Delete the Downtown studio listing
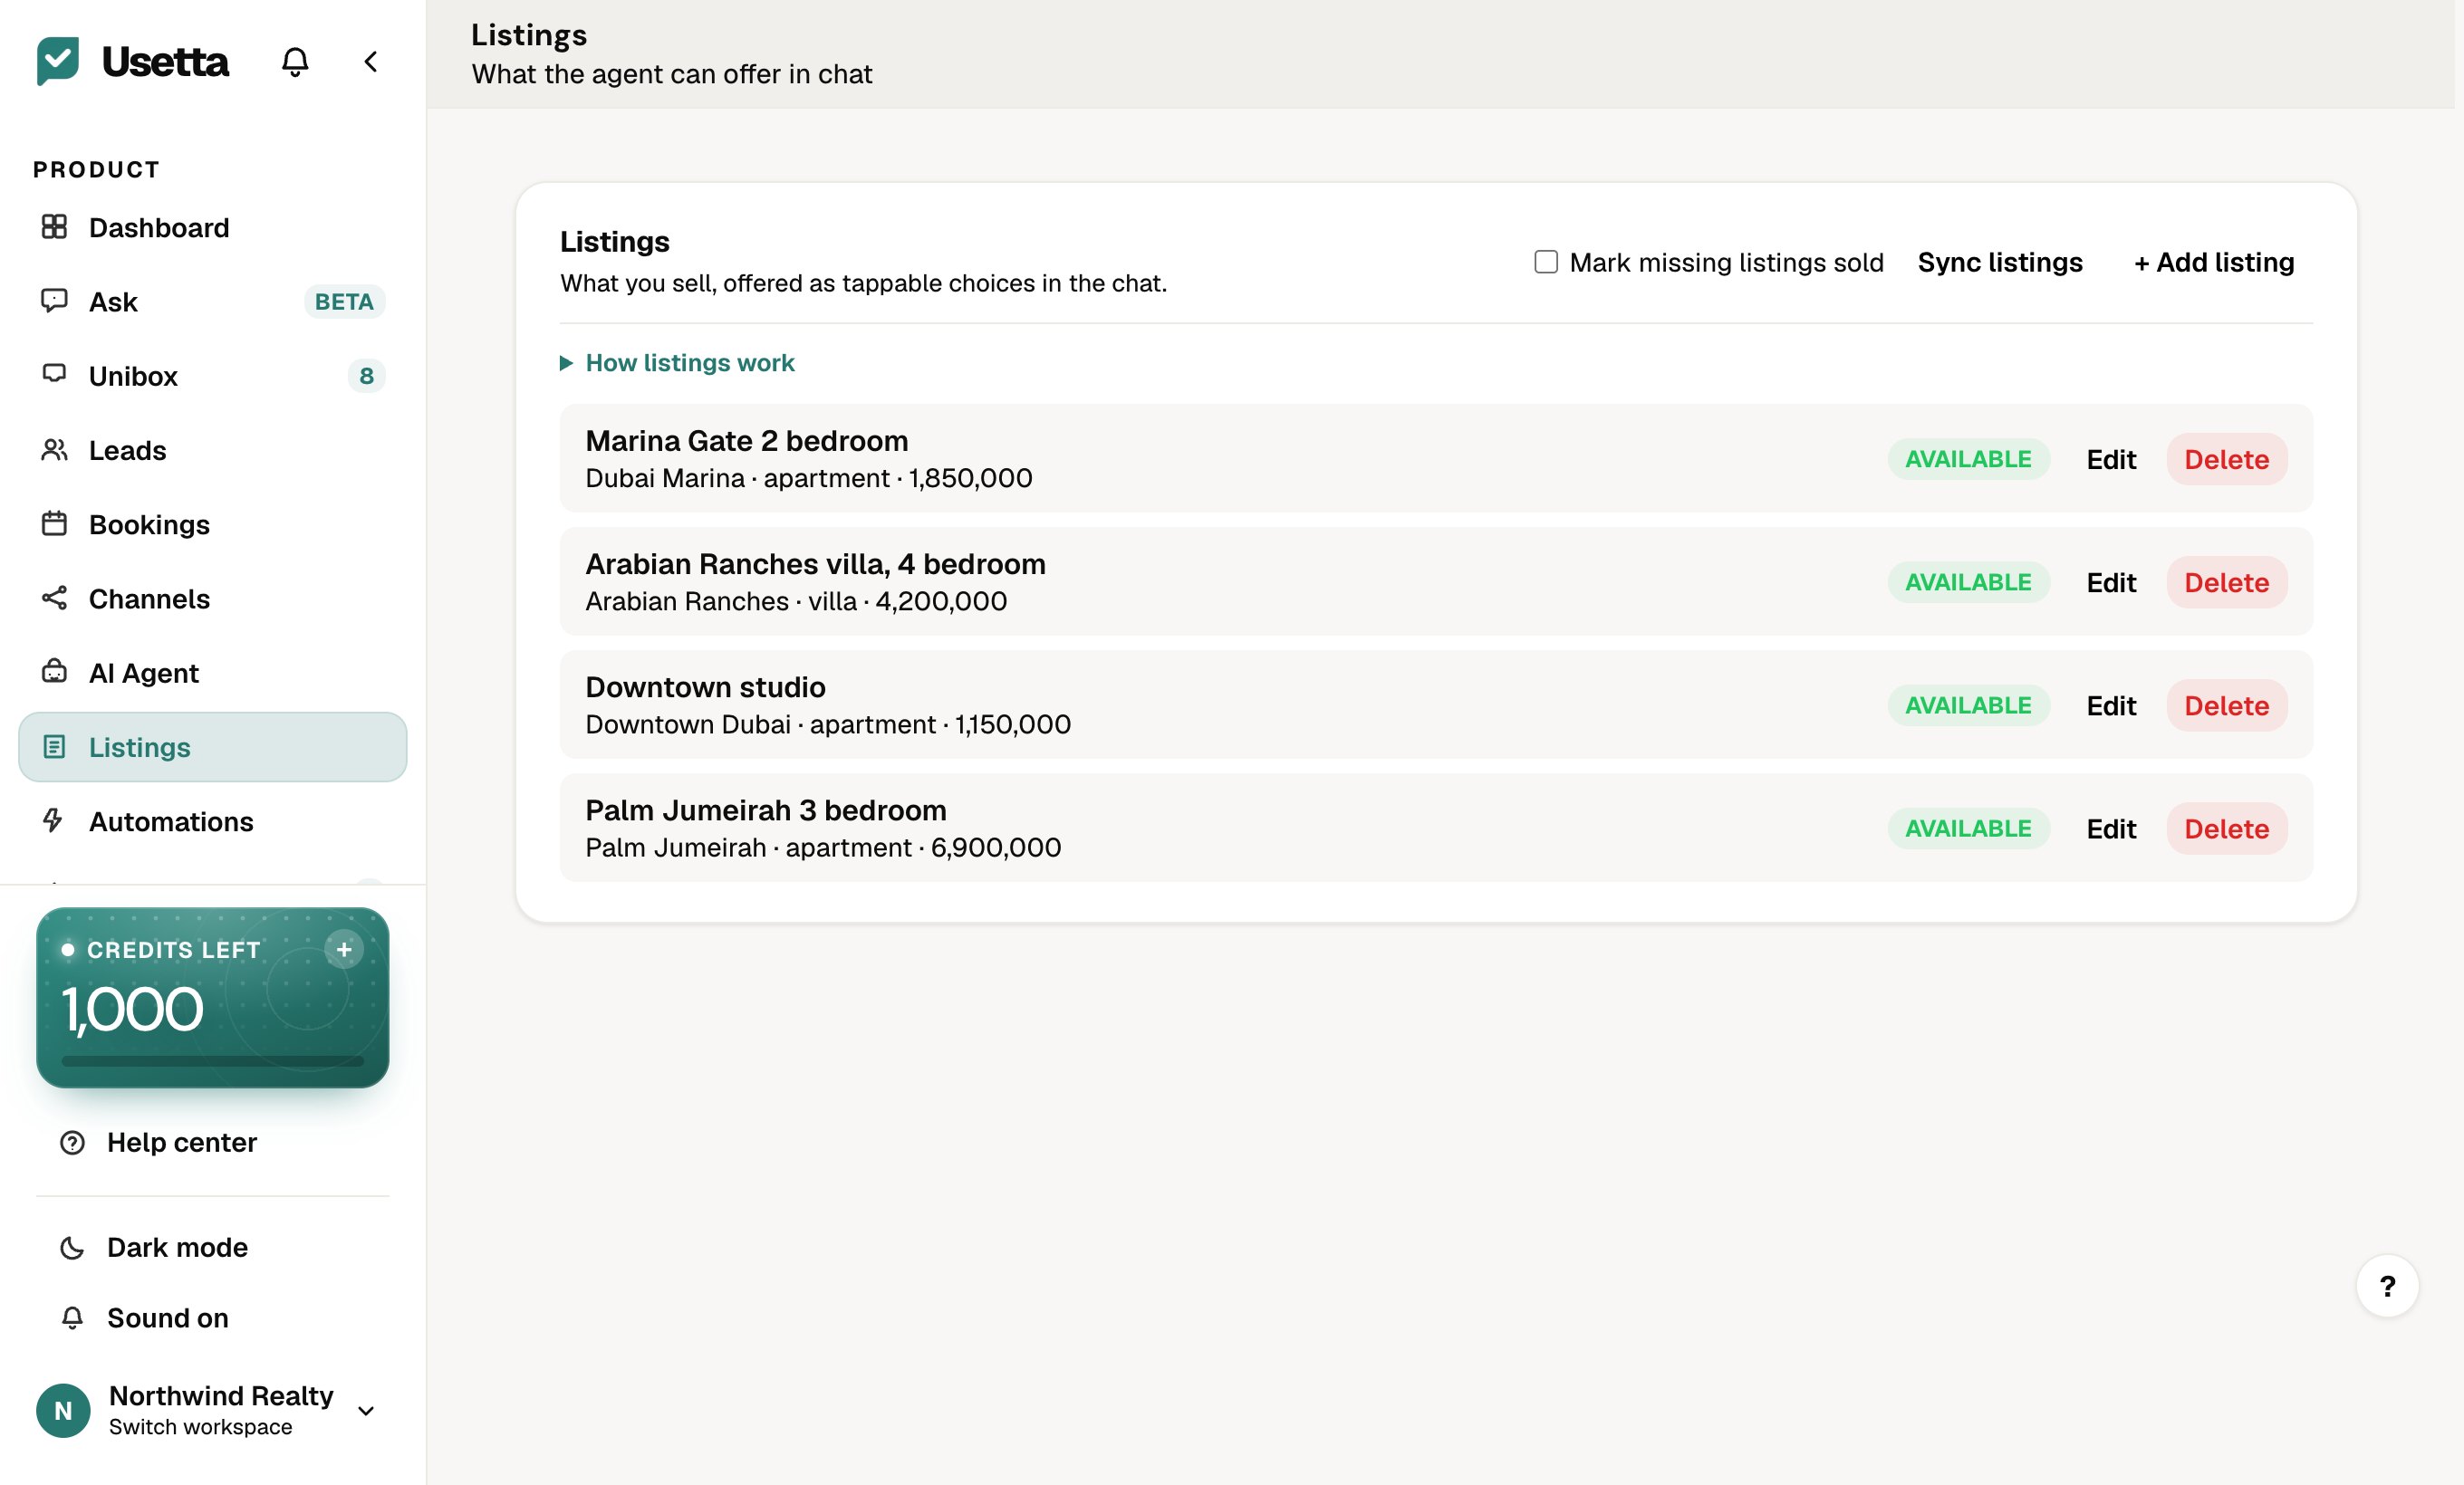The width and height of the screenshot is (2464, 1485). (x=2226, y=705)
